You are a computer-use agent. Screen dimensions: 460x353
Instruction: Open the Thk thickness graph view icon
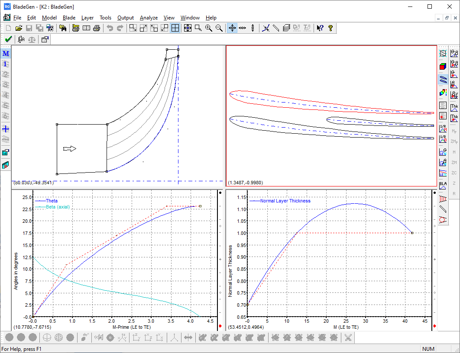pyautogui.click(x=454, y=107)
